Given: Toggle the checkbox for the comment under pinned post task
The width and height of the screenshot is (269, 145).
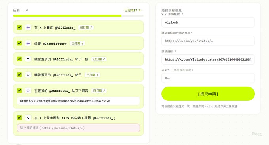Looking at the screenshot, I should [x=19, y=91].
